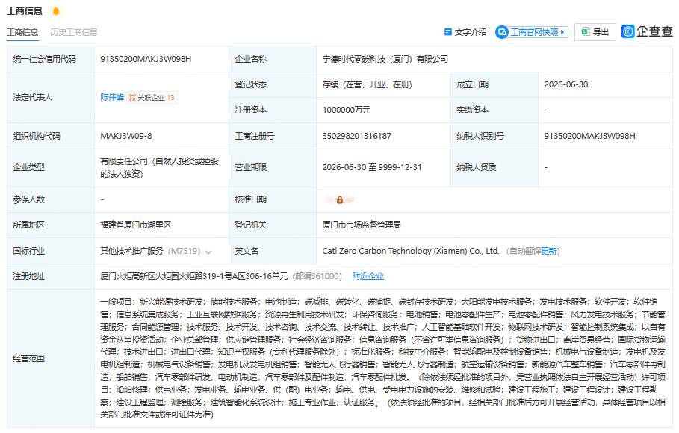Click English name Catl Zero Carbon Technology
The image size is (679, 433).
pyautogui.click(x=411, y=251)
